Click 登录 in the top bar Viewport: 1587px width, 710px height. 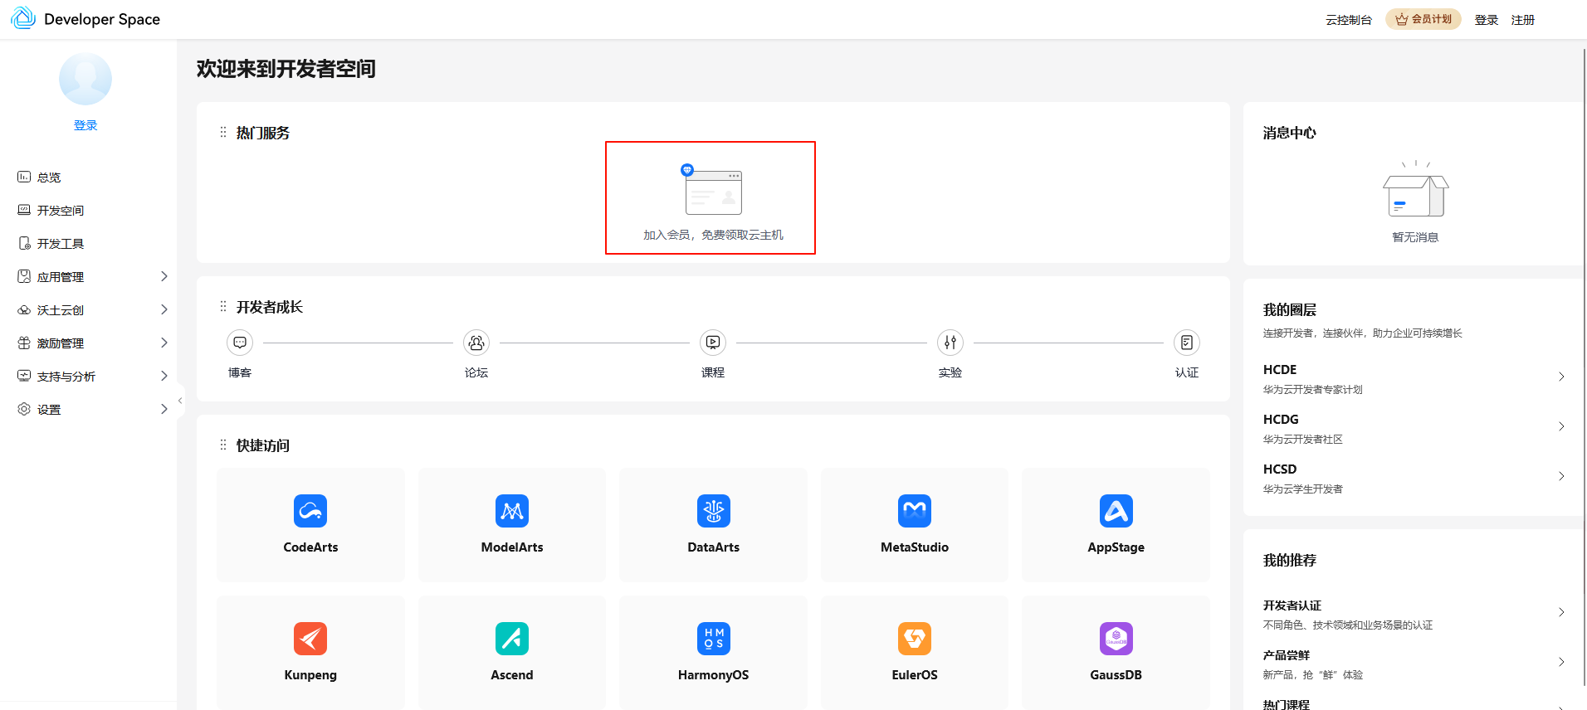point(1487,20)
